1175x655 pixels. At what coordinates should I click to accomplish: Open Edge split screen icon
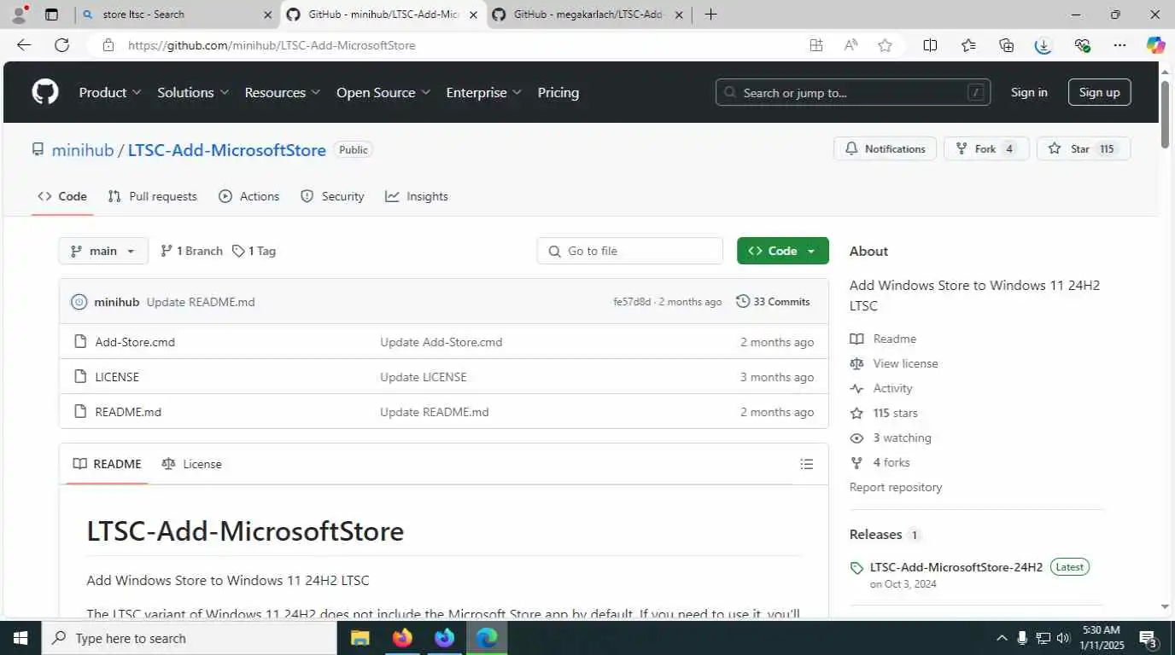point(930,45)
